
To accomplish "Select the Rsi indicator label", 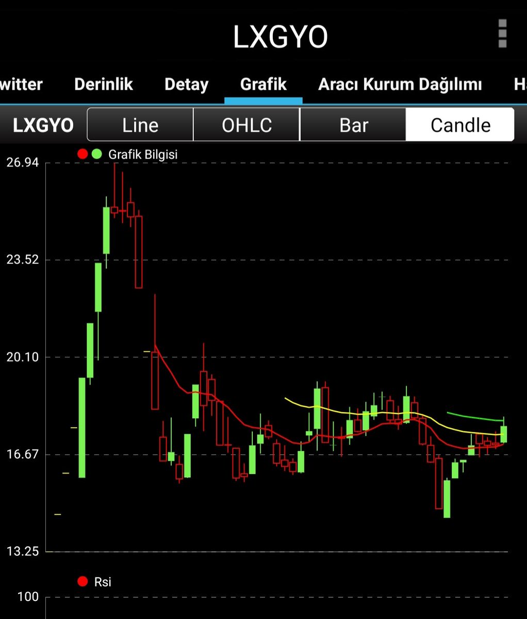I will [x=103, y=582].
